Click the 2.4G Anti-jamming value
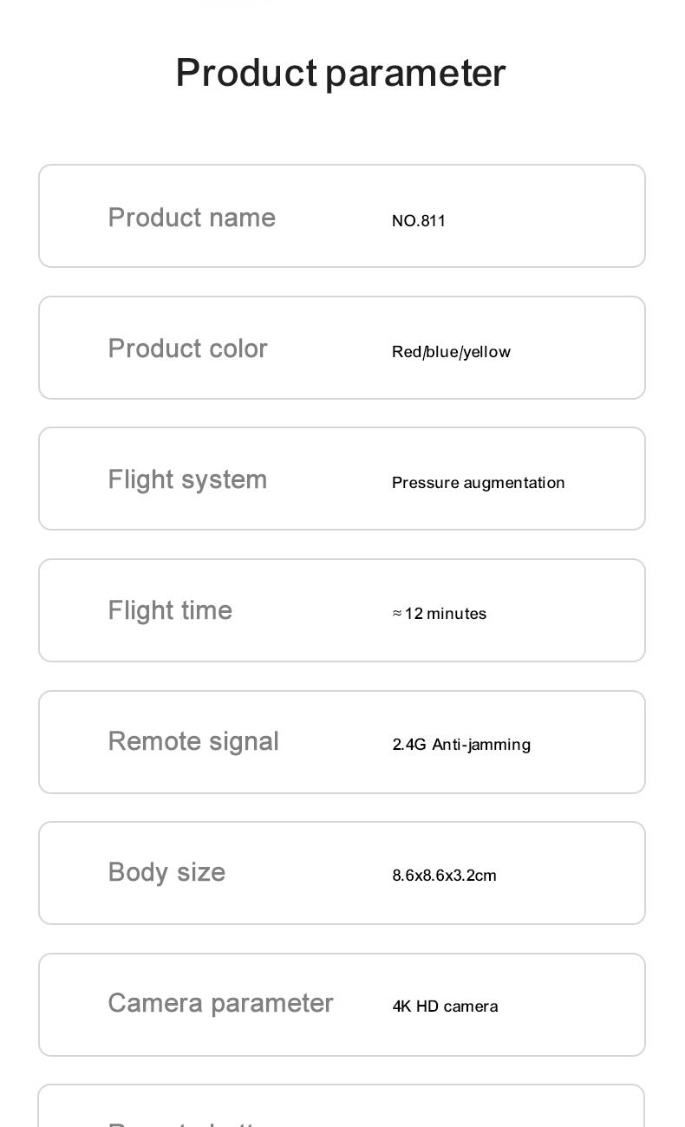685x1127 pixels. click(x=461, y=745)
